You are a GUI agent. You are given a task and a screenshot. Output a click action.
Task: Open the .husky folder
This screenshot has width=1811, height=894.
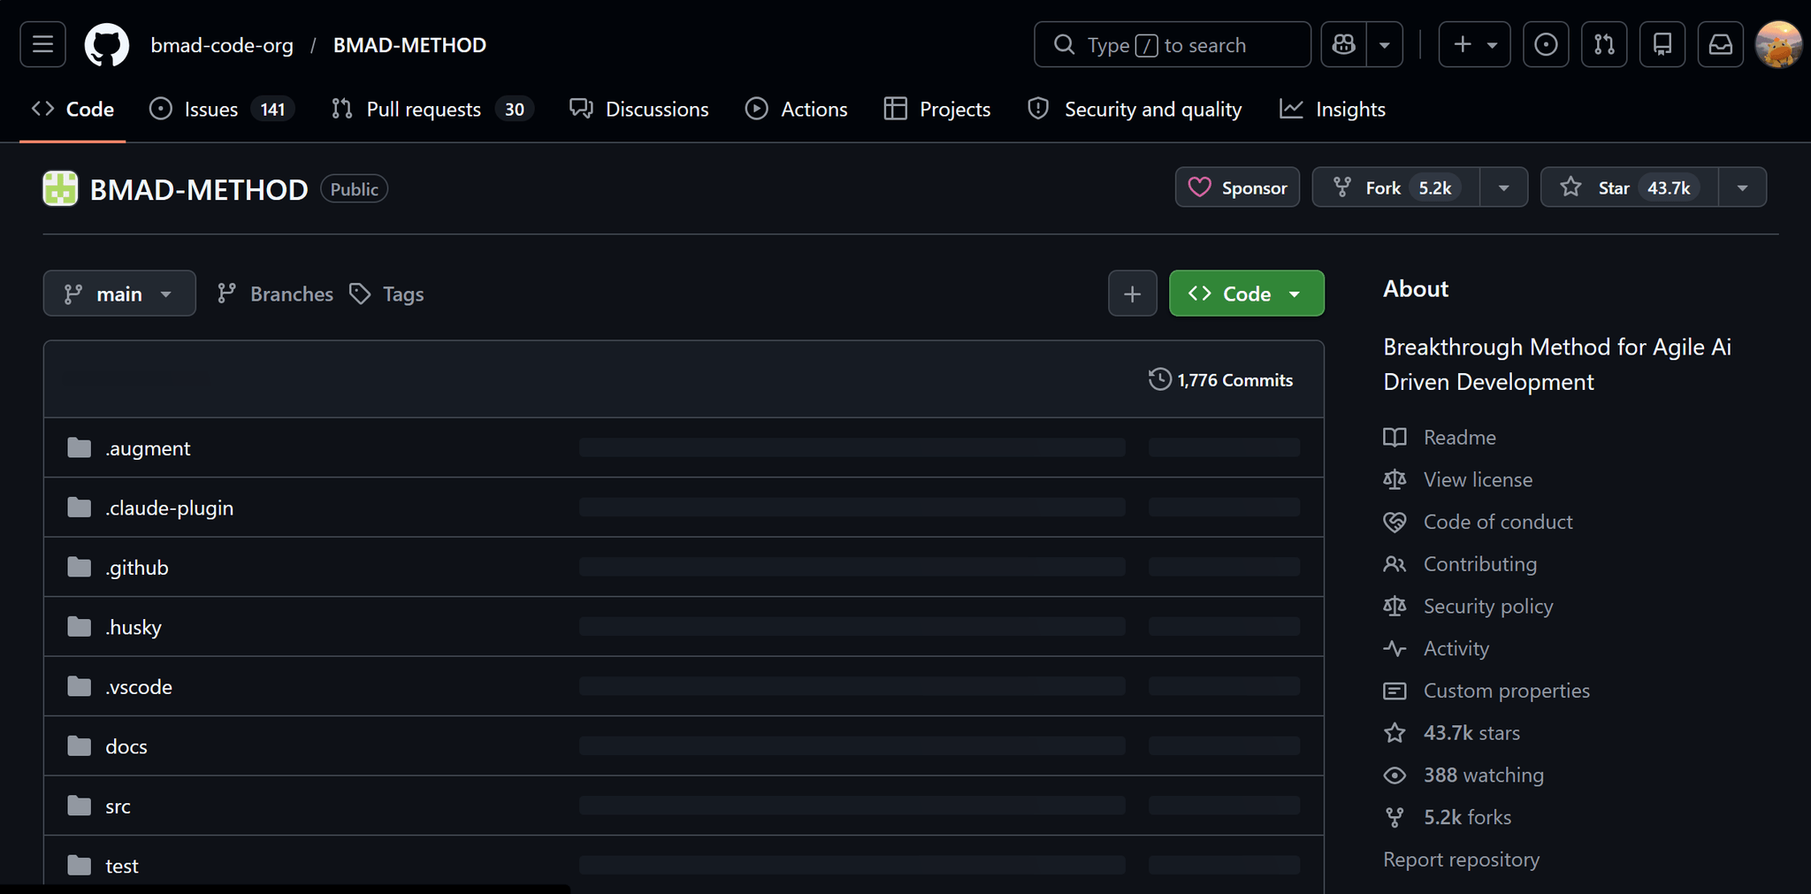pos(134,627)
